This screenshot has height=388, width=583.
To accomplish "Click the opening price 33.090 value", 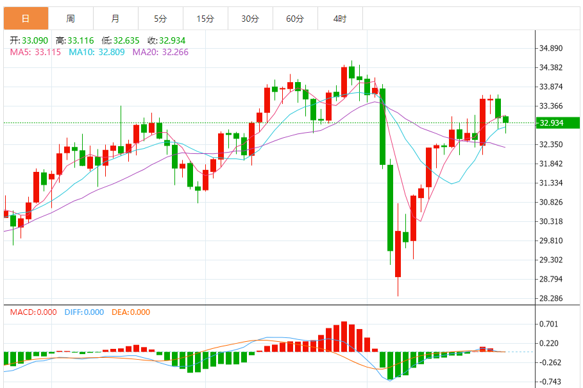I will click(x=35, y=40).
